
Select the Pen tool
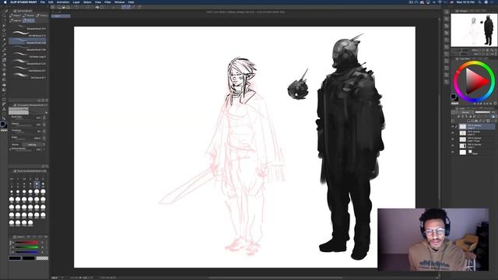(x=4, y=50)
